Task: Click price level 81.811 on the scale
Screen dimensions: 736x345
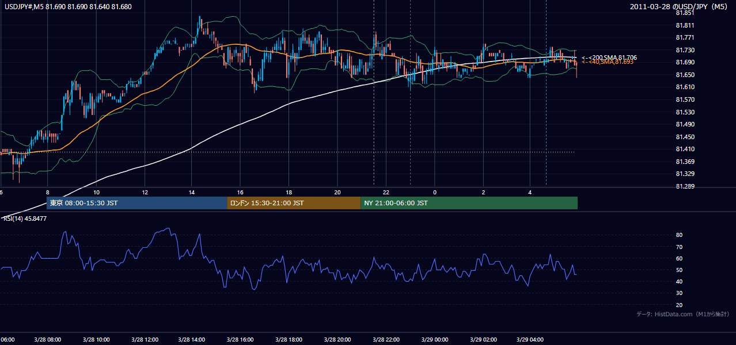Action: pos(685,26)
